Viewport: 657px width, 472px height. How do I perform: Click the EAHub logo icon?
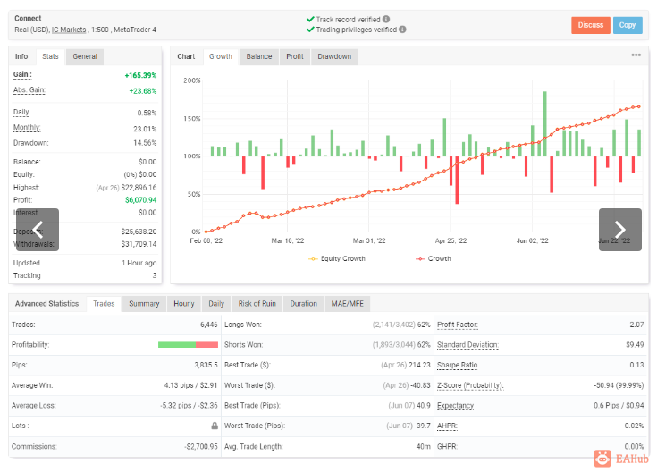pyautogui.click(x=602, y=458)
